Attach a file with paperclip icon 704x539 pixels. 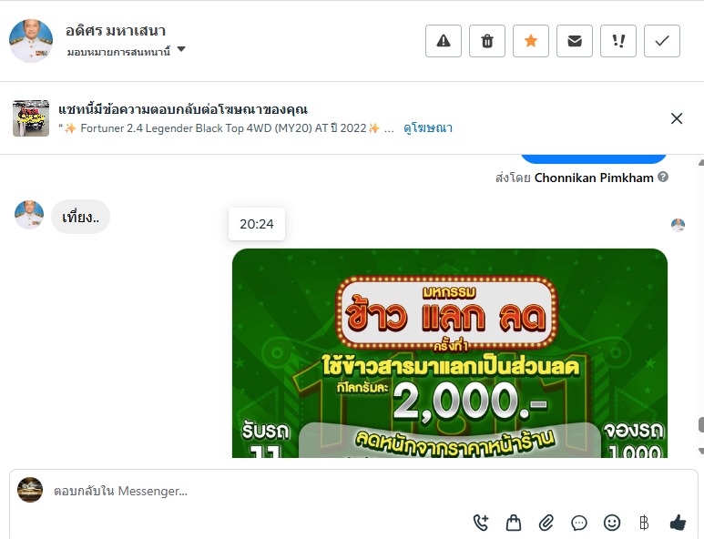(x=546, y=523)
